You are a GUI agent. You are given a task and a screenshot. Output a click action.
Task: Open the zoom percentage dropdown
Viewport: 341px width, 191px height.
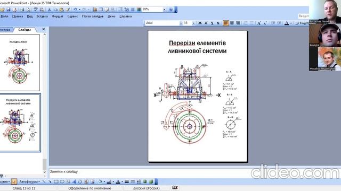click(165, 10)
